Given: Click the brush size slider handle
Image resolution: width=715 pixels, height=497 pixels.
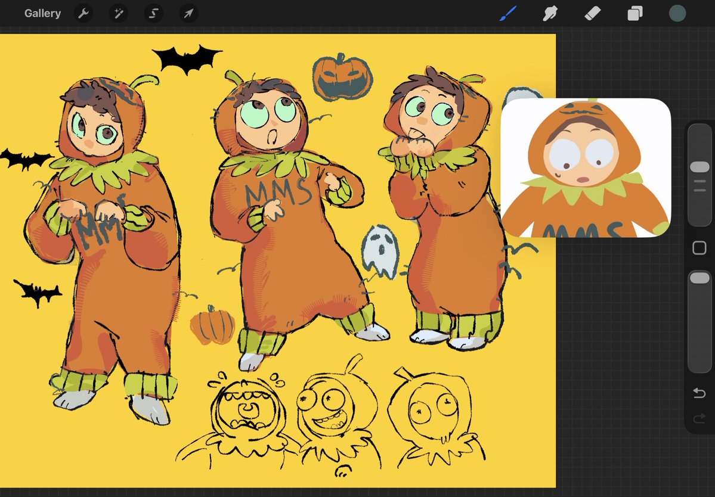Looking at the screenshot, I should coord(699,167).
